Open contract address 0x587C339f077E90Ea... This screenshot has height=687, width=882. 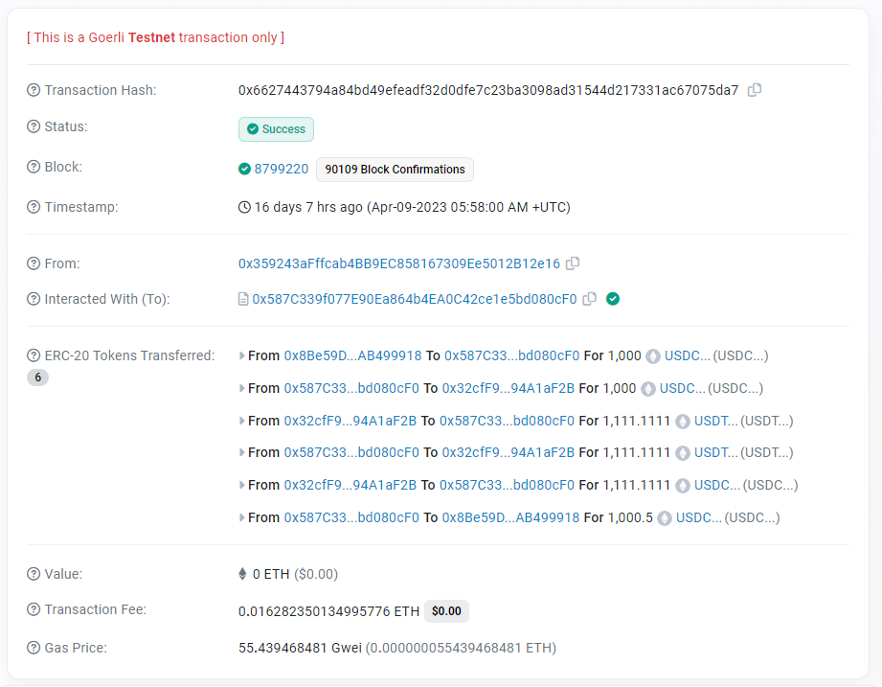[415, 299]
